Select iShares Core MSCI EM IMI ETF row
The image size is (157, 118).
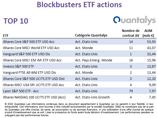pos(79,60)
